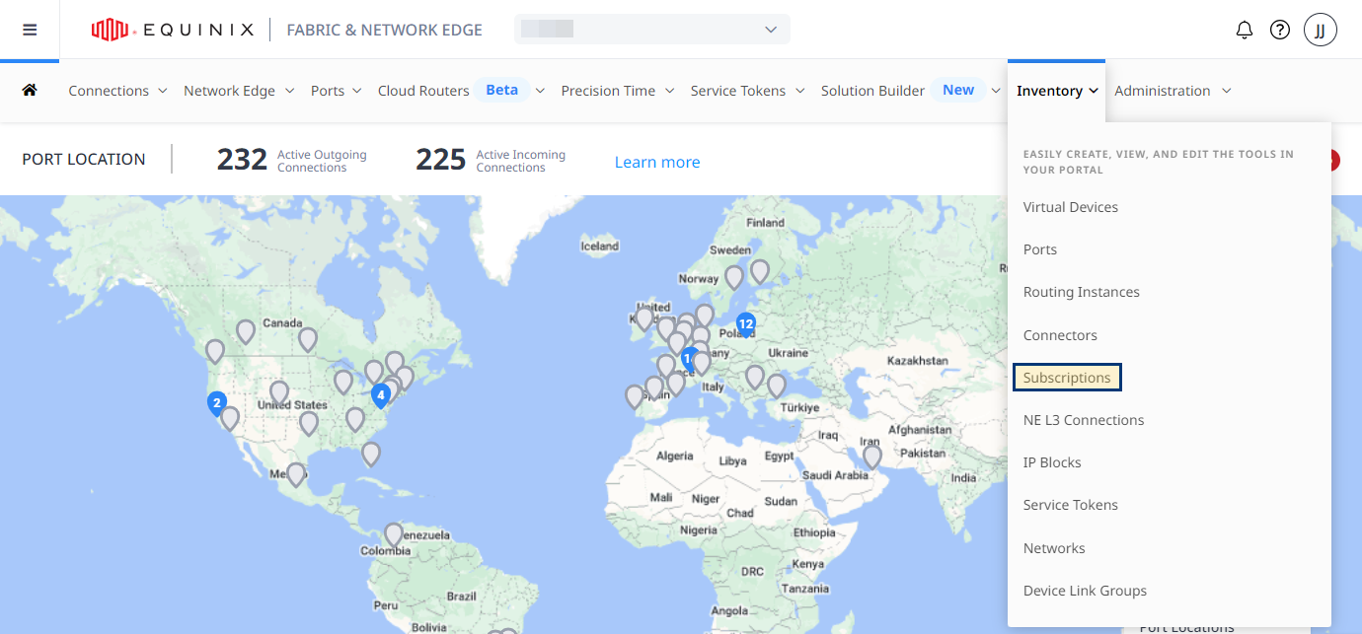Click the New badge on Solution Builder

pos(958,90)
